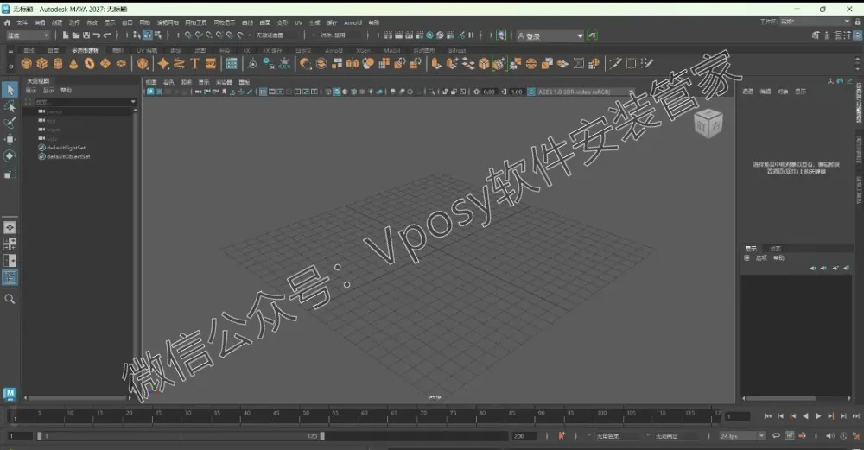The image size is (864, 450).
Task: Click the Redo arrow icon
Action: point(107,35)
